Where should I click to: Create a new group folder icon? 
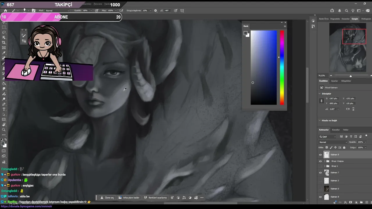click(x=361, y=202)
